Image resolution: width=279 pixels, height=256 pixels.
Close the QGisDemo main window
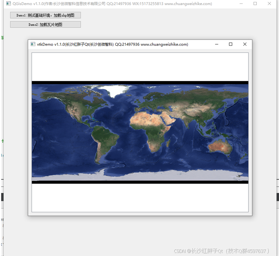[x=269, y=3]
